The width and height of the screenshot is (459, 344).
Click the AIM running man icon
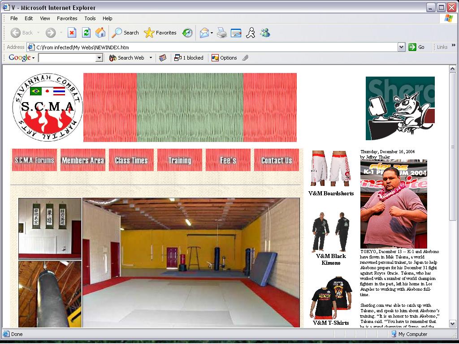pyautogui.click(x=251, y=33)
